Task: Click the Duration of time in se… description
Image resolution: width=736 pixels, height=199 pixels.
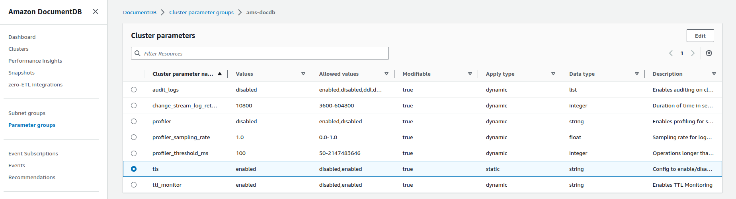Action: (x=683, y=105)
